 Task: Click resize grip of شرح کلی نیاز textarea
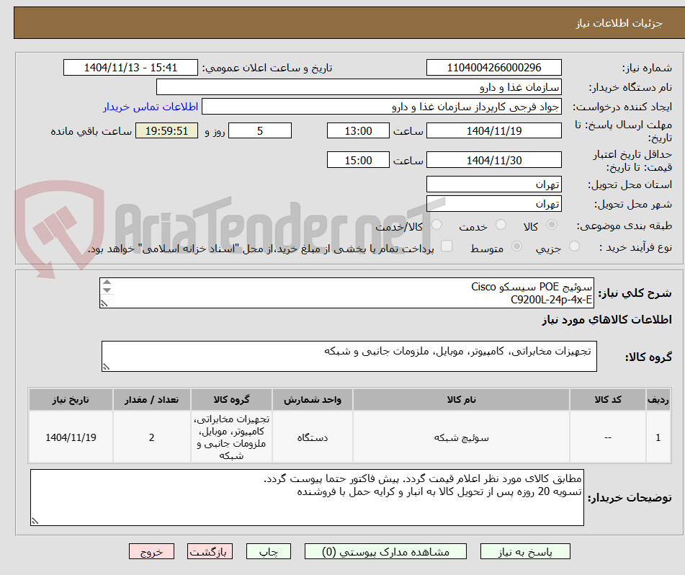(x=104, y=303)
